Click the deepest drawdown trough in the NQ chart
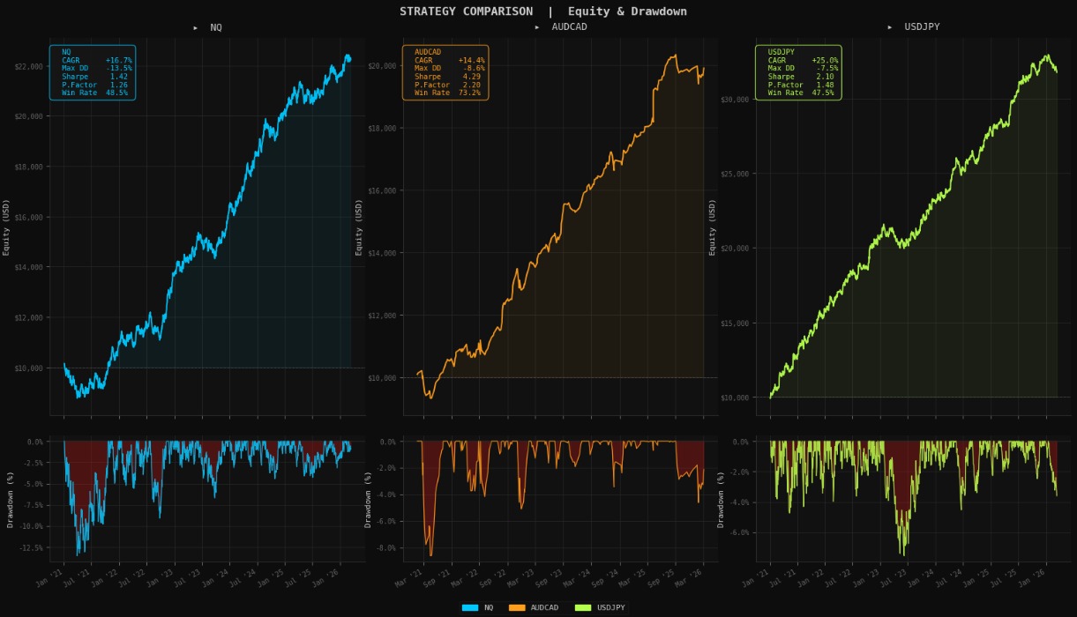The image size is (1077, 617). 77,554
